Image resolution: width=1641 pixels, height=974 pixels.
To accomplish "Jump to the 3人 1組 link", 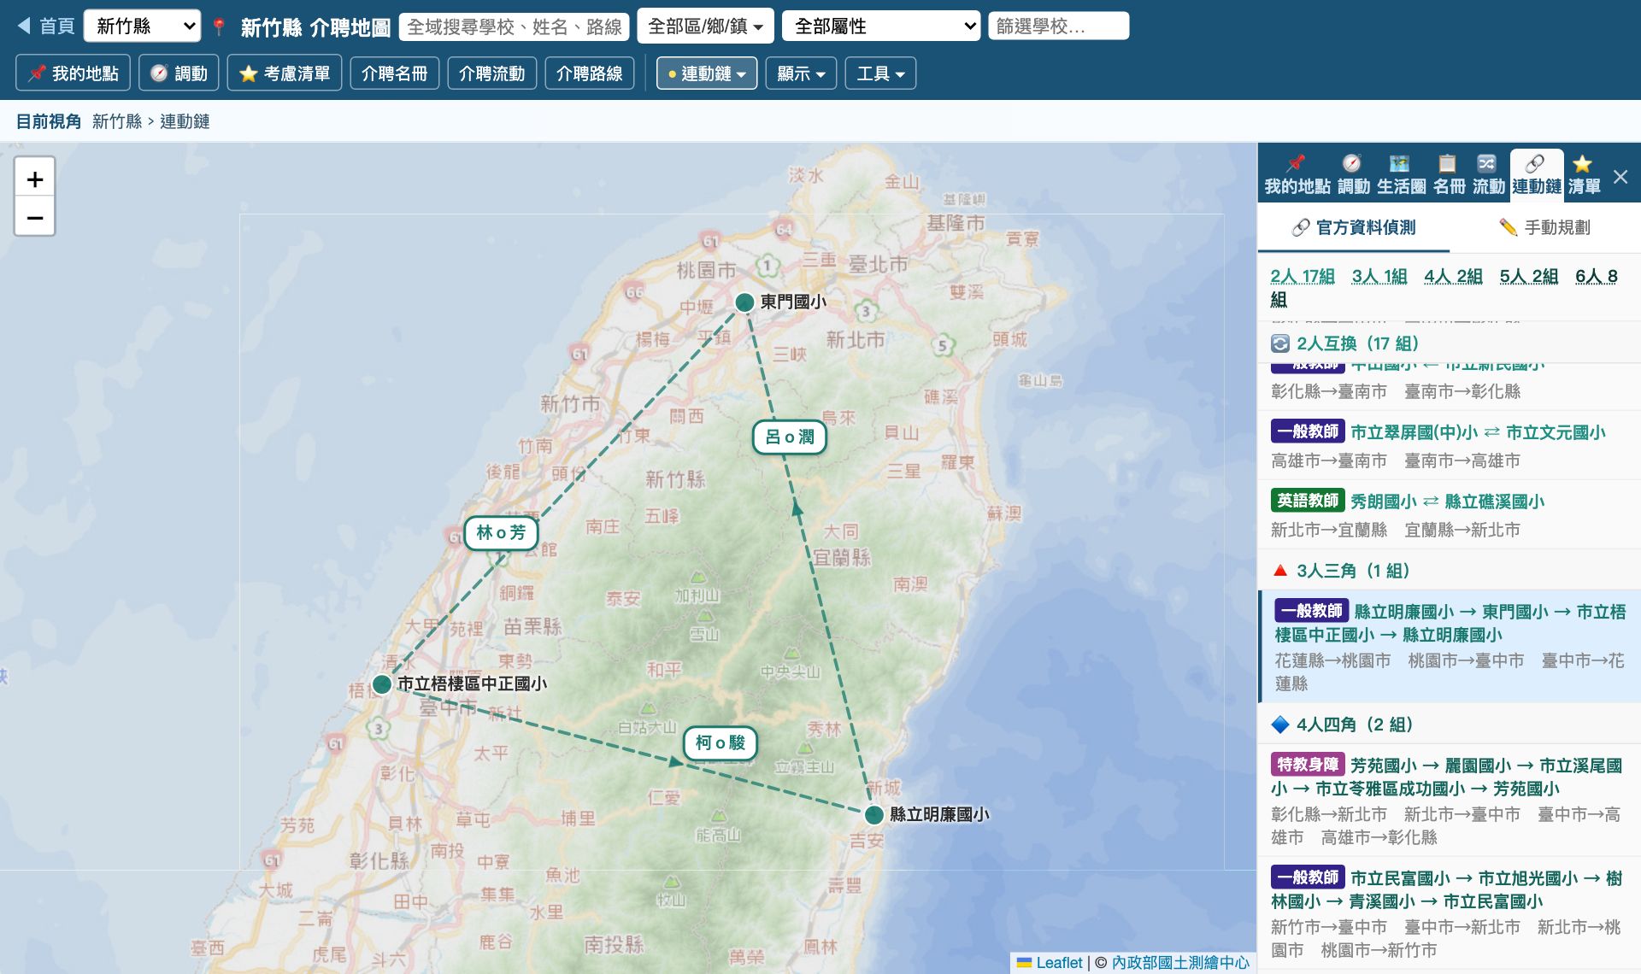I will 1379,276.
